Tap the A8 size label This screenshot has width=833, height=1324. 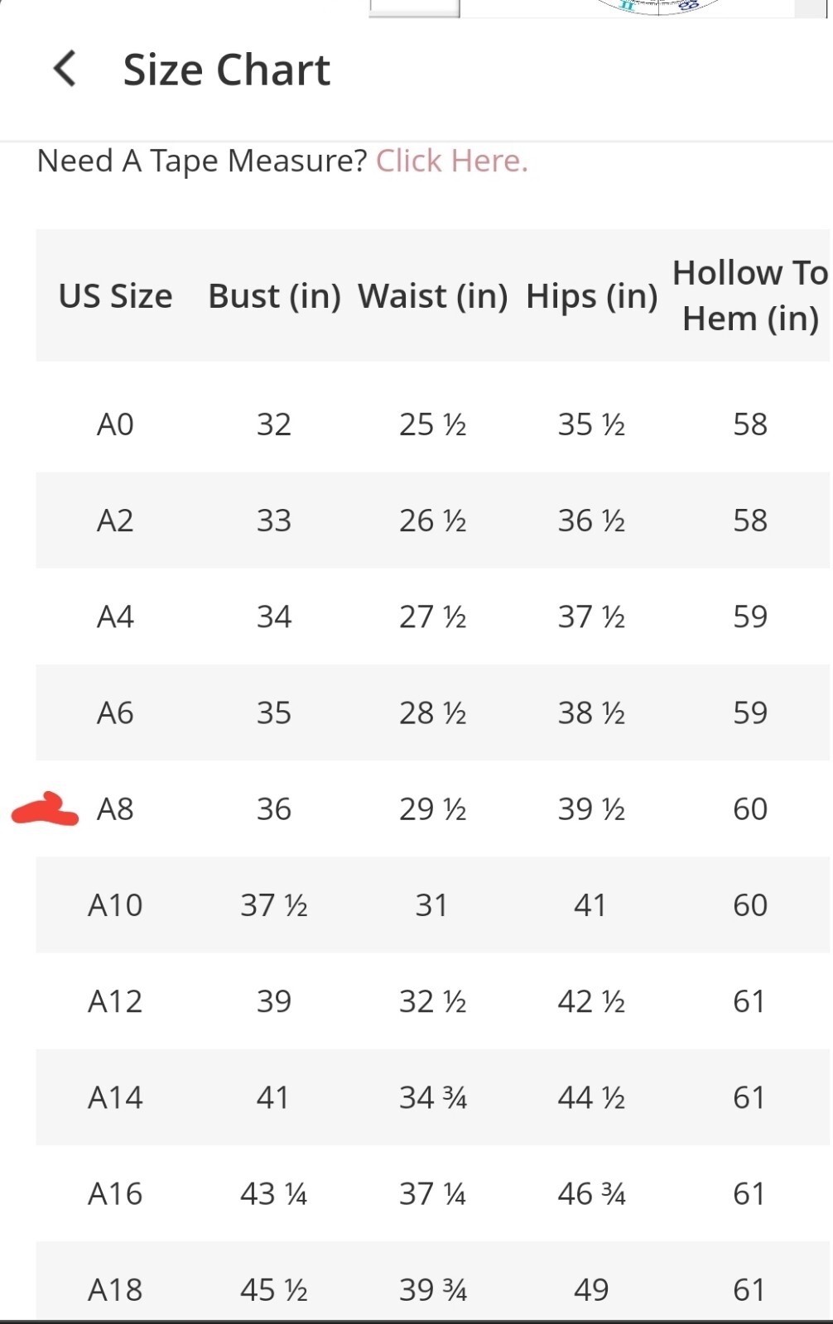115,808
